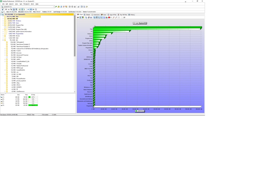272x188 pixels.
Task: Open the color dropdown arrow beside red swatch
Action: point(111,17)
